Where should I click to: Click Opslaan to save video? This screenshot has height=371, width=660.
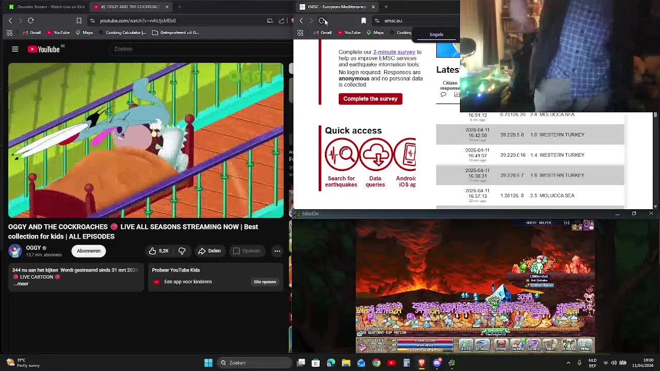[247, 251]
